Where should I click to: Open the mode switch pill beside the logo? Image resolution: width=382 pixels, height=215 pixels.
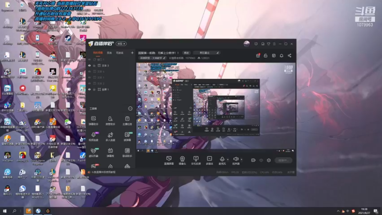[121, 43]
